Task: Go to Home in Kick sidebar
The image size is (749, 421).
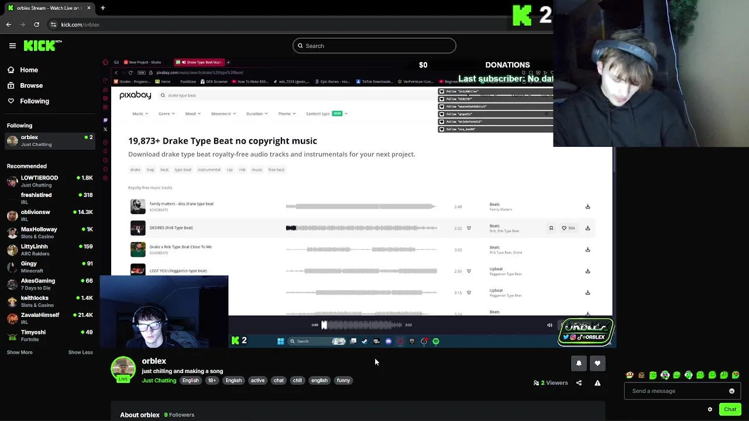Action: coord(29,70)
